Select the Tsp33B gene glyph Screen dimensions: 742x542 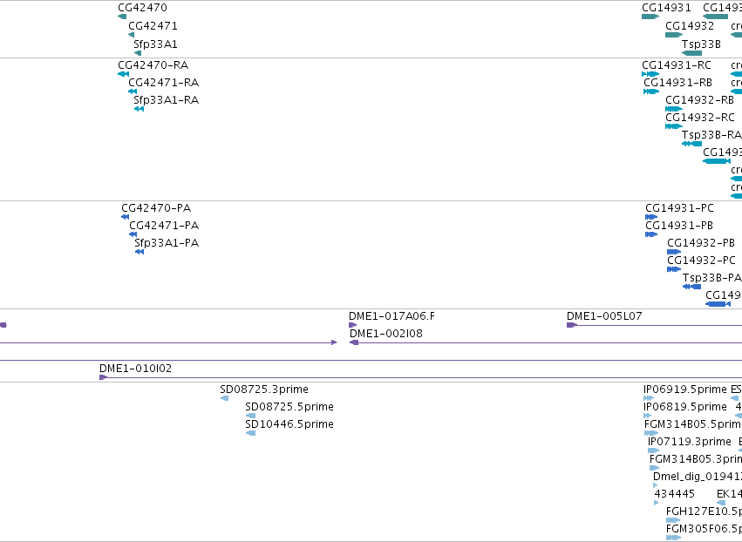pos(691,53)
